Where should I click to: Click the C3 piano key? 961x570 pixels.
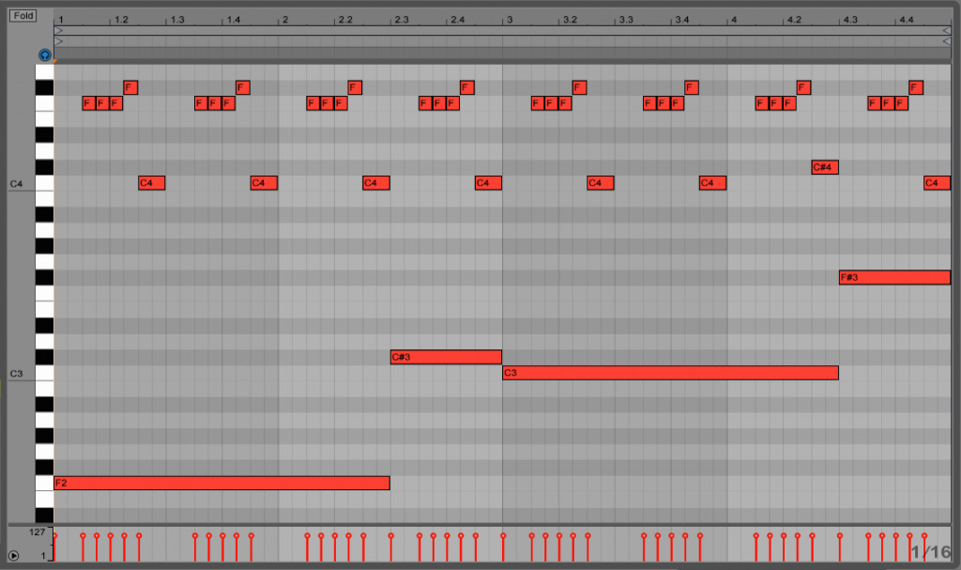pyautogui.click(x=44, y=373)
